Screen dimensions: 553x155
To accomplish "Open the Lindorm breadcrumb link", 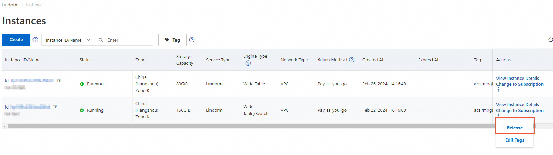I will pos(10,5).
